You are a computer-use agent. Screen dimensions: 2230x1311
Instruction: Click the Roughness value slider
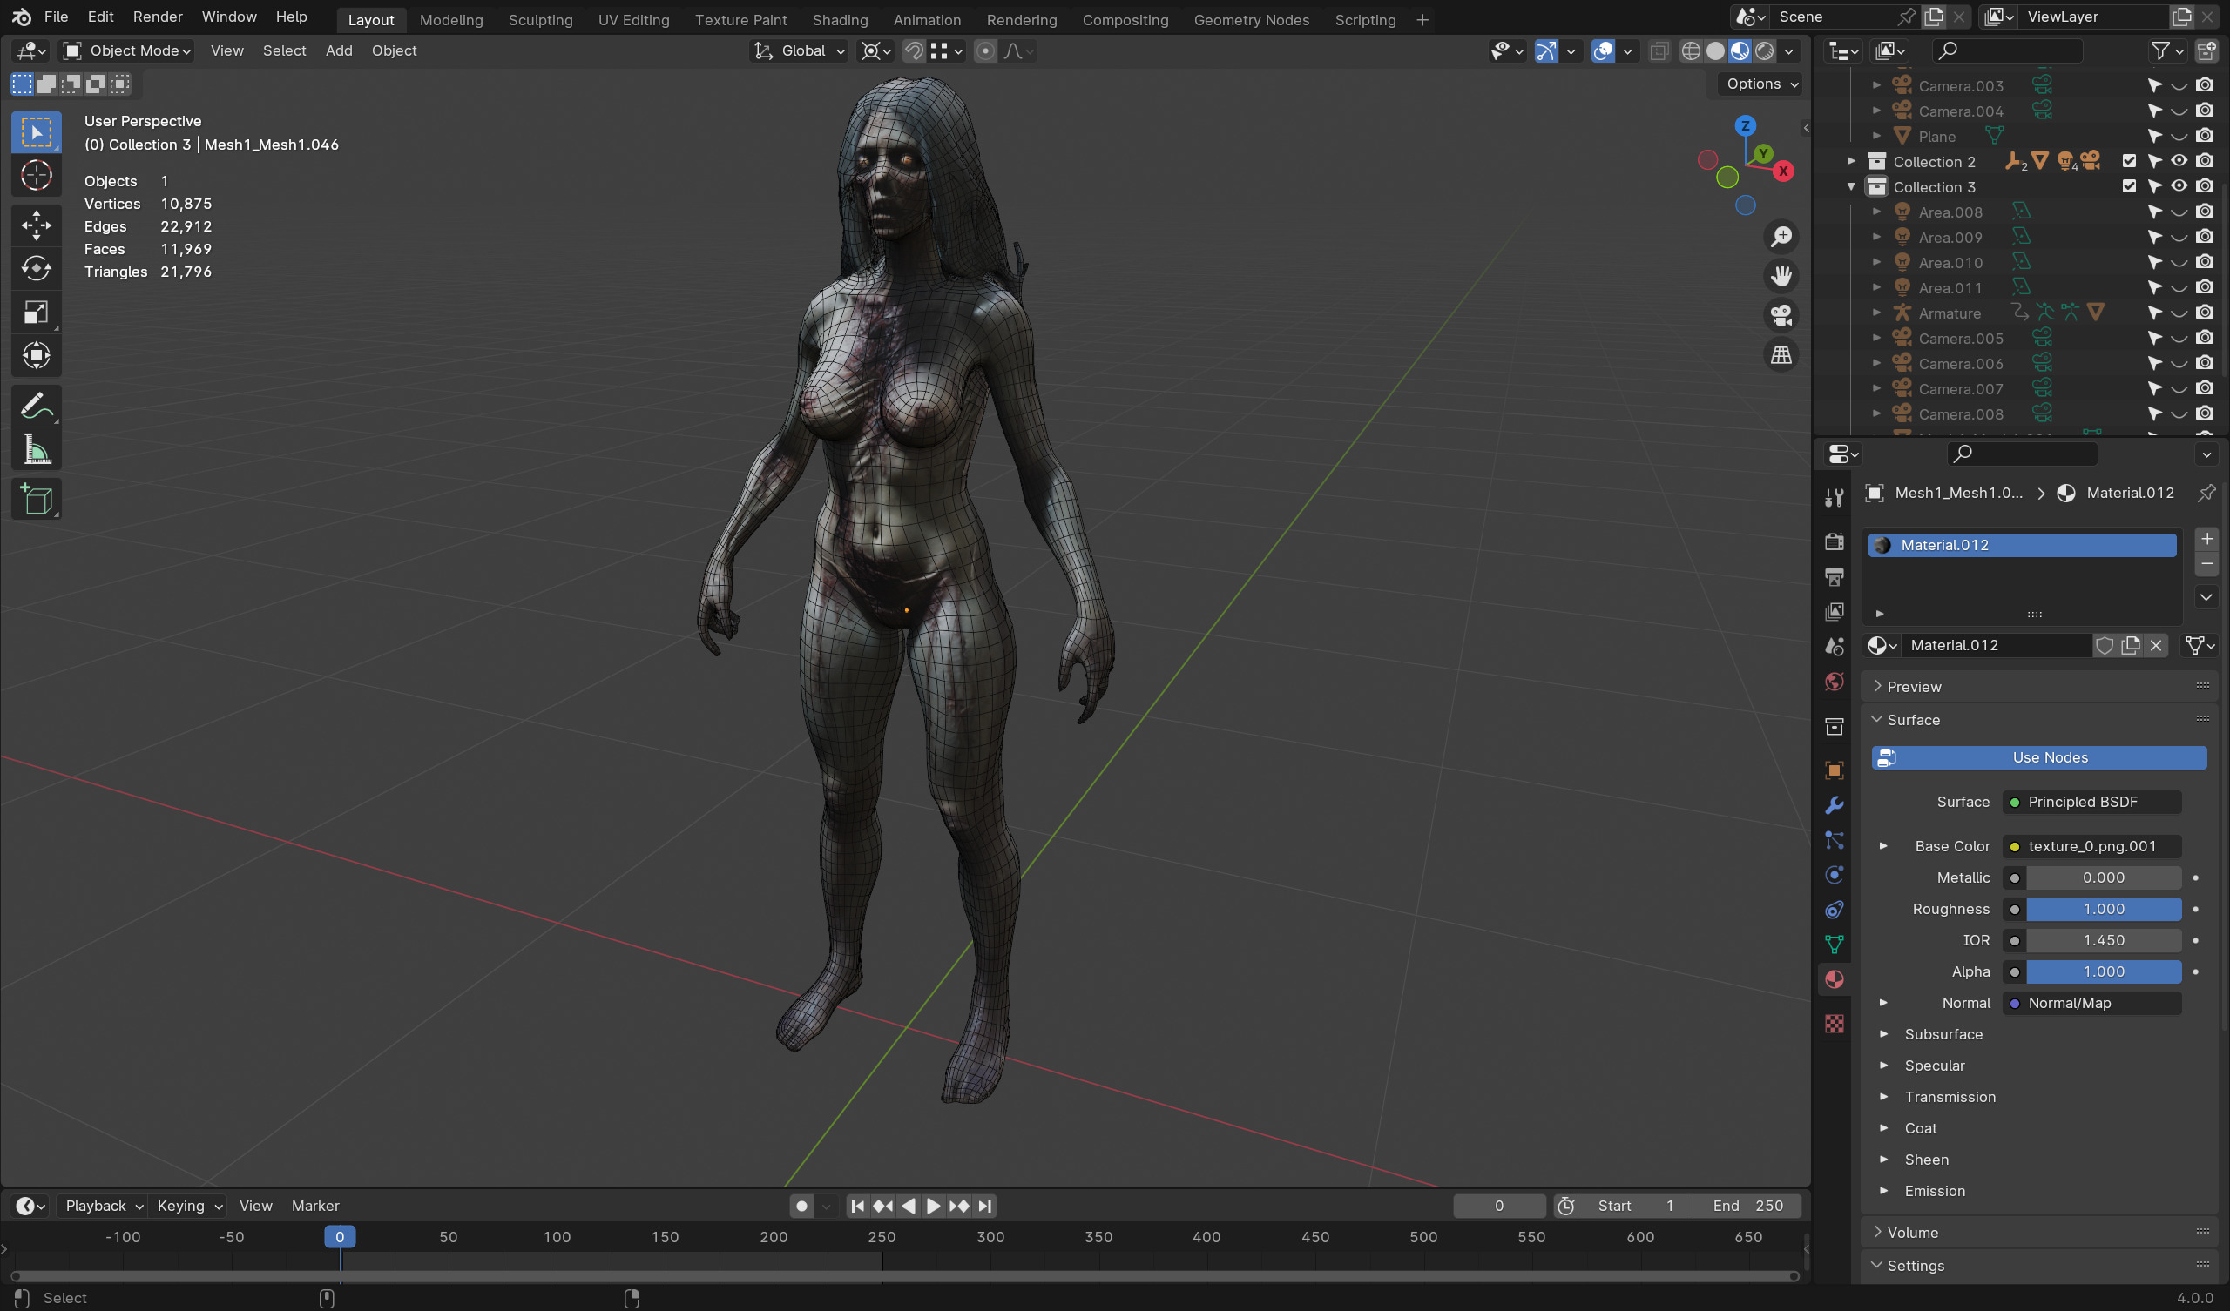[2104, 910]
